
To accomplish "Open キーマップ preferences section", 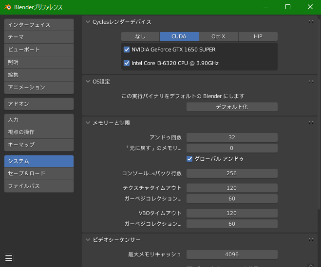I will (39, 145).
